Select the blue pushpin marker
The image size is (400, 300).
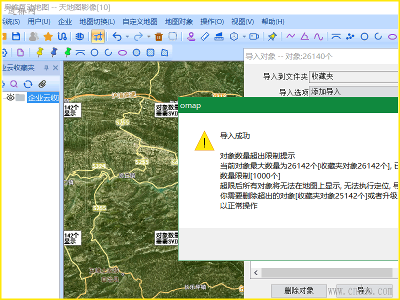(54, 52)
